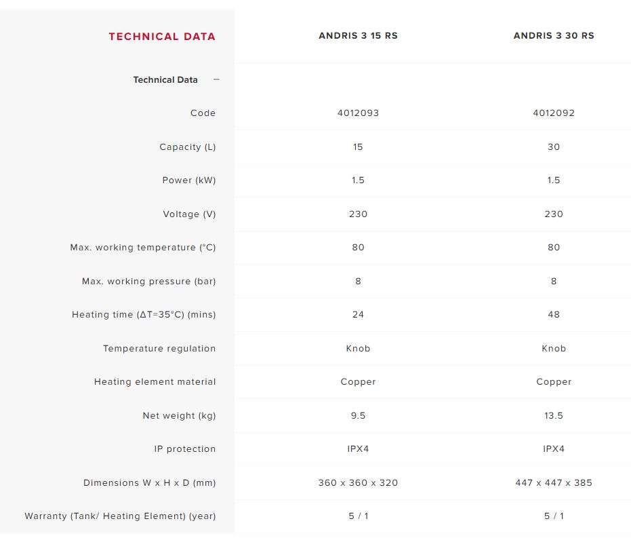Viewport: 631px width, 555px height.
Task: Select the ANDRIS 3 30 RS column header
Action: (x=554, y=35)
